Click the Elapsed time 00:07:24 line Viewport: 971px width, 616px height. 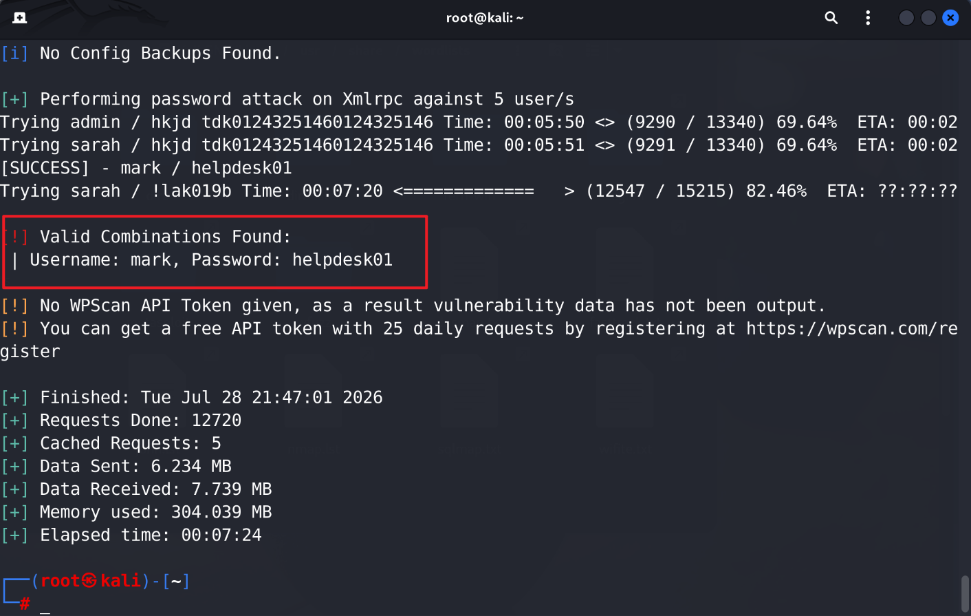pos(131,535)
